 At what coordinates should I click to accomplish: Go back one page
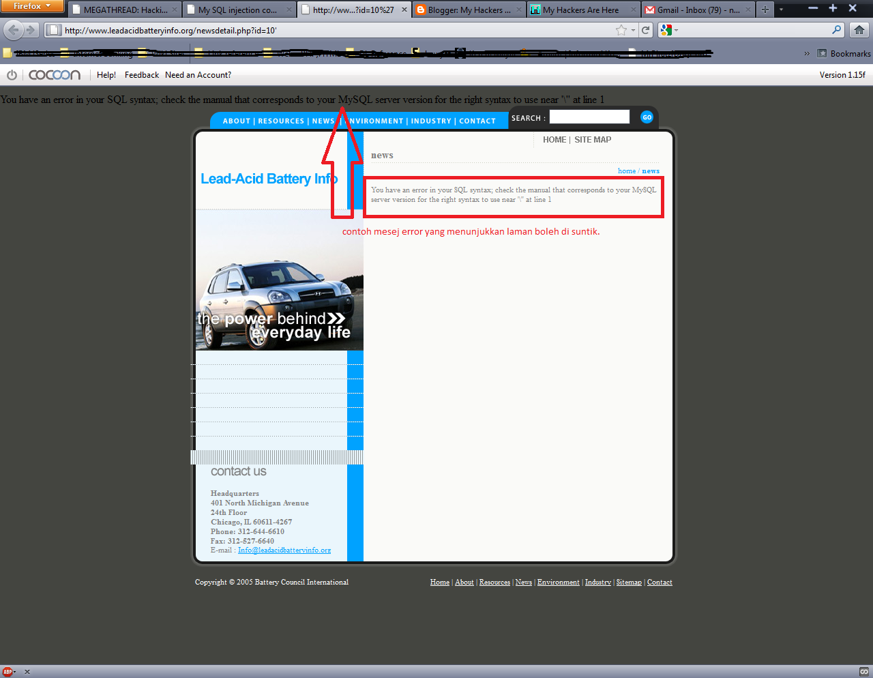tap(14, 30)
